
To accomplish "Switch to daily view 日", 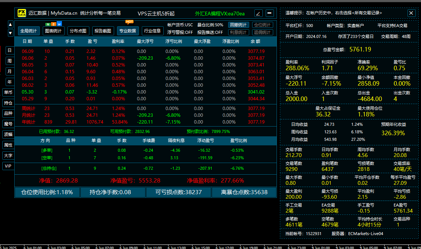I will (10, 50).
